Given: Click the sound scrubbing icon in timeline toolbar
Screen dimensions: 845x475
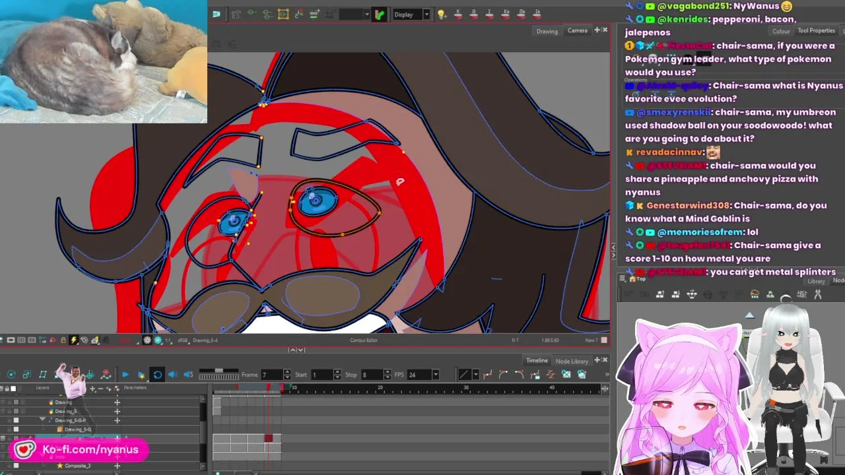Looking at the screenshot, I should pos(188,375).
